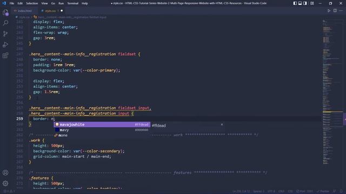Click the 'flex-wrap: wrap;' declaration
This screenshot has width=346, height=194.
click(x=51, y=32)
